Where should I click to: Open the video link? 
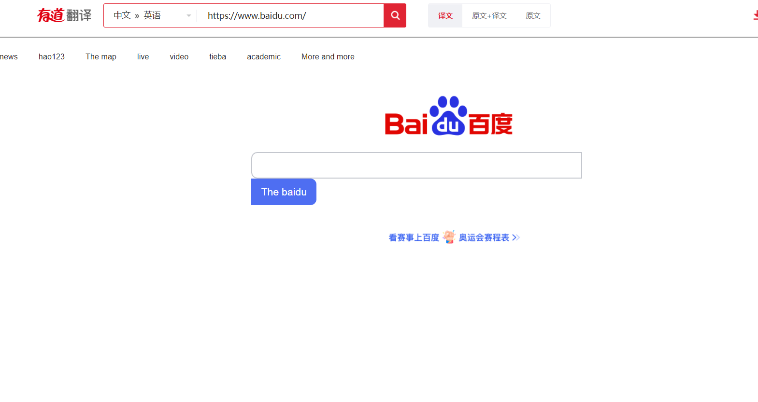tap(179, 56)
